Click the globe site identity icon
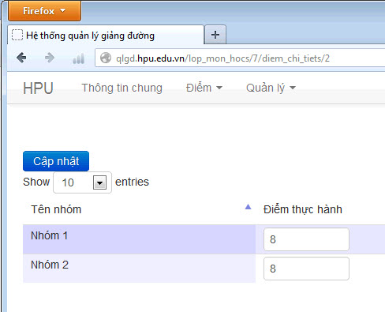 click(106, 58)
